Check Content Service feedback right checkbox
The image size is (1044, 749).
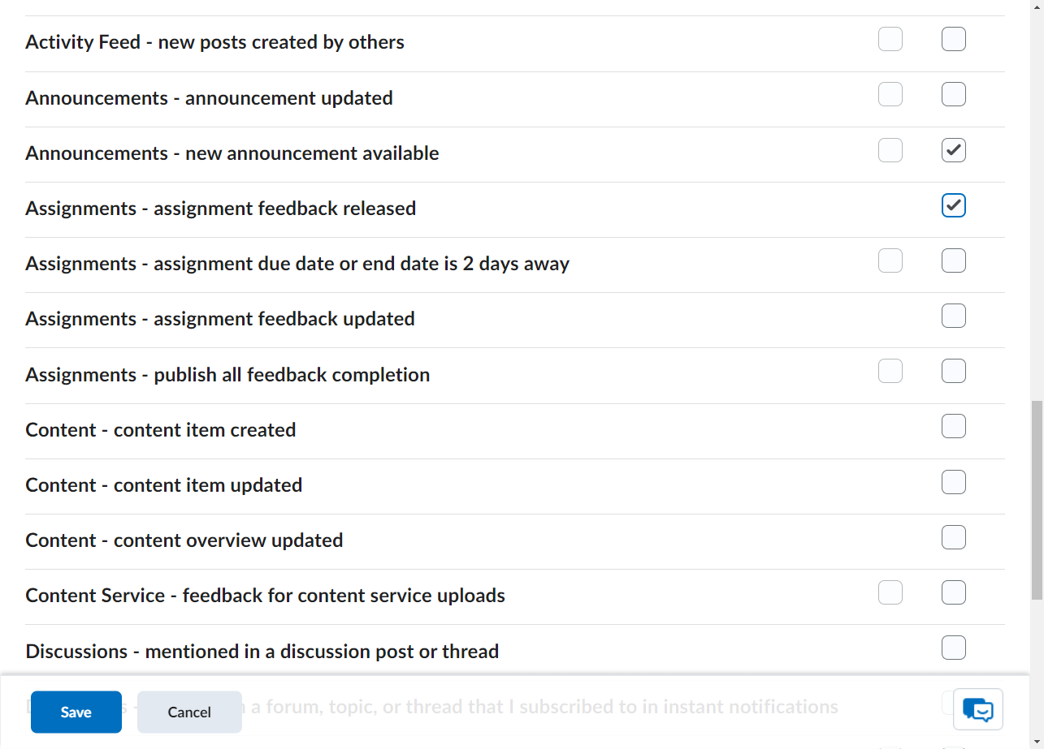coord(954,592)
